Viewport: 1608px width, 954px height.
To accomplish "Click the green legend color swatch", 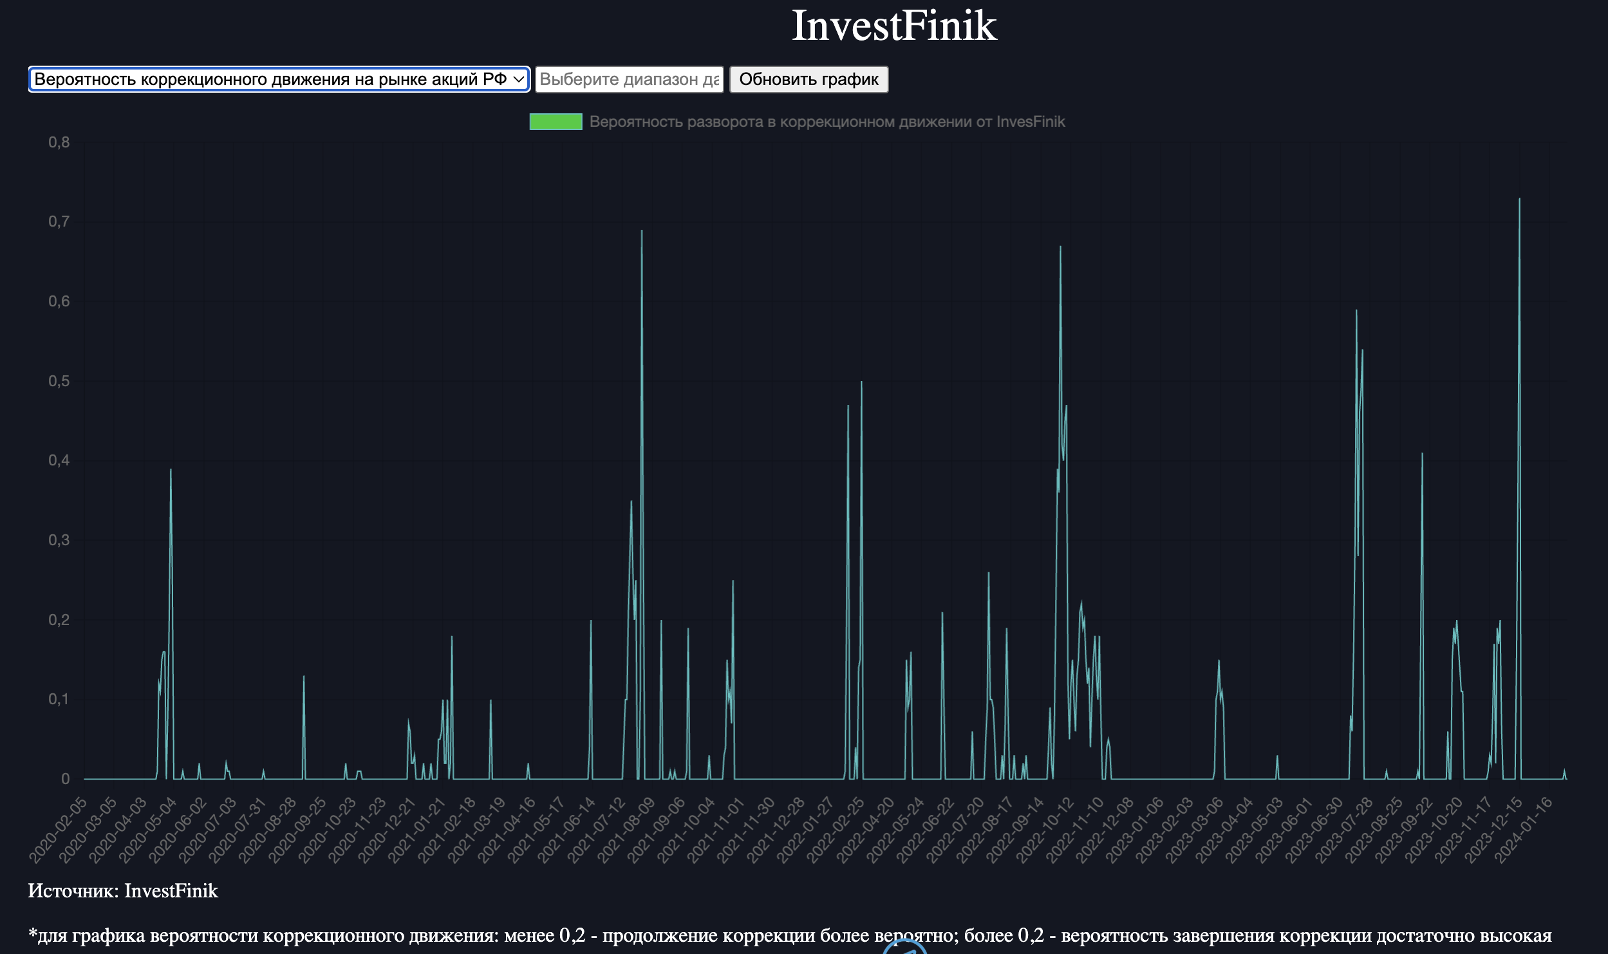I will (x=556, y=122).
